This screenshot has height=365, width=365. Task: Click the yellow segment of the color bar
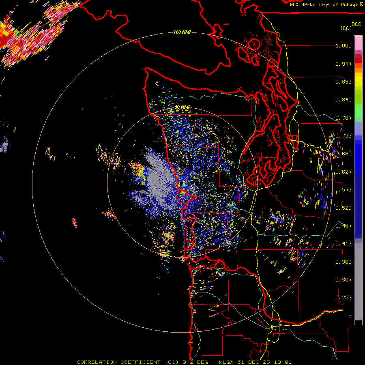358,79
